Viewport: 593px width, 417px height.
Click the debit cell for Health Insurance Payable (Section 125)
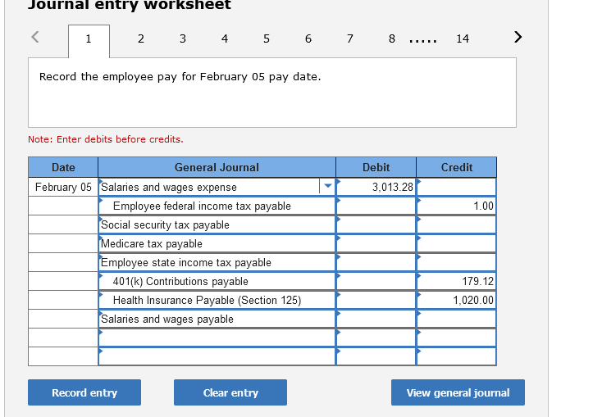coord(376,301)
